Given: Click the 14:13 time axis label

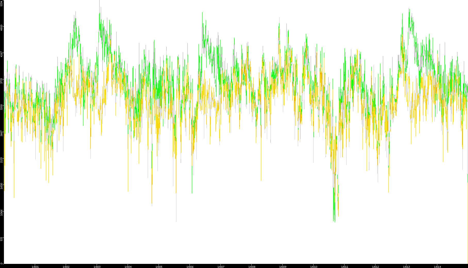Looking at the screenshot, I should pos(406,267).
